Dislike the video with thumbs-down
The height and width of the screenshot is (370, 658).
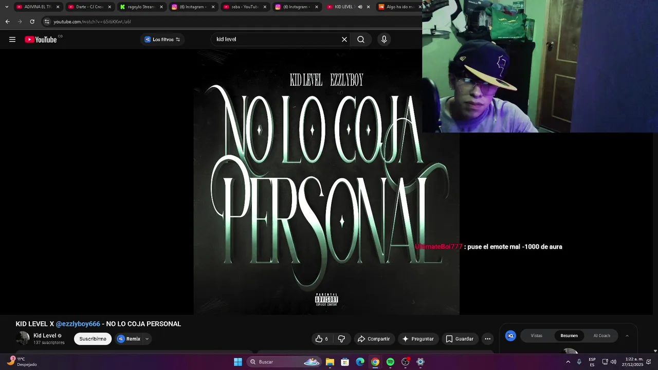click(341, 339)
